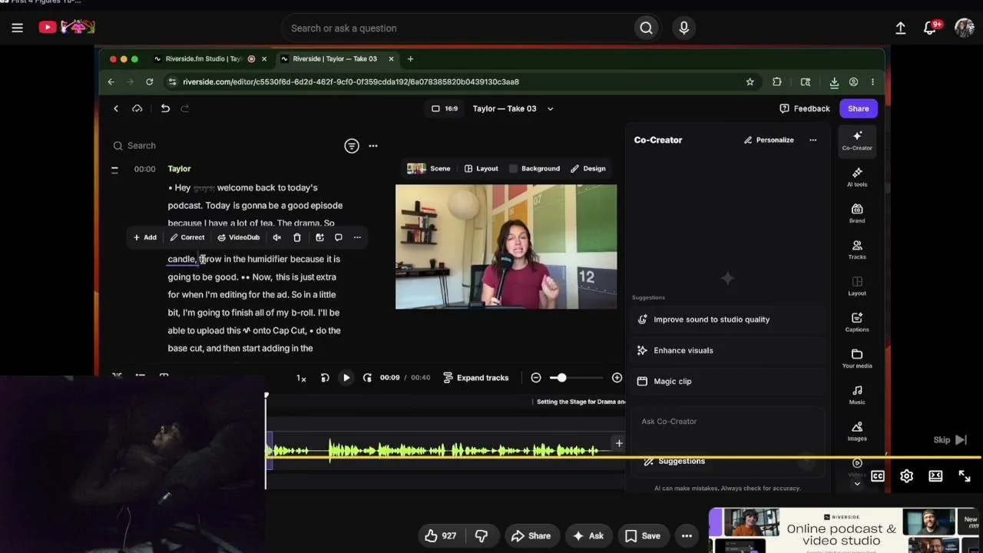Open browser extensions puzzle icon

[x=776, y=81]
